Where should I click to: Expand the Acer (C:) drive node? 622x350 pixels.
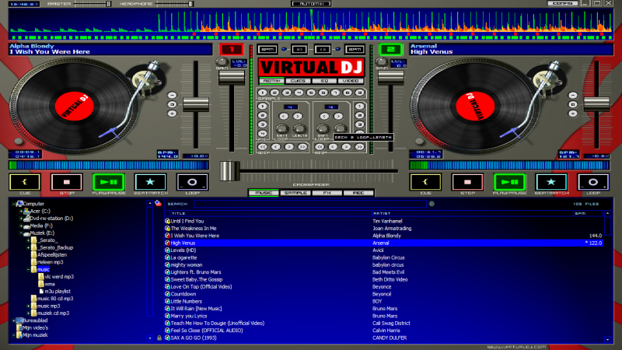click(21, 211)
